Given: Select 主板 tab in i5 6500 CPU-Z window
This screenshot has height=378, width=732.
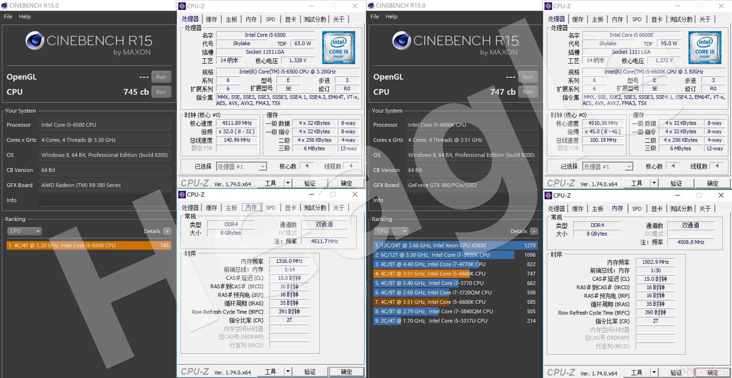Looking at the screenshot, I should pos(231,19).
